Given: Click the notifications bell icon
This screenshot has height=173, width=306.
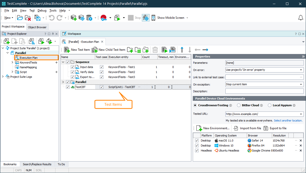Looking at the screenshot, I should (300, 18).
